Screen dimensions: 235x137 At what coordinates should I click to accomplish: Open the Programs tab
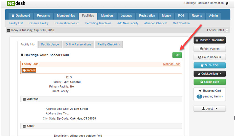(44, 16)
